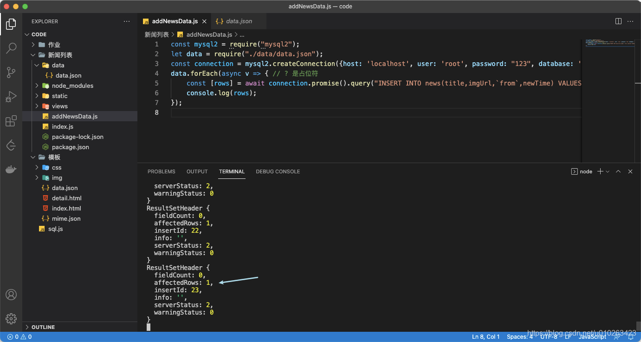Click the JS icon on addNewsData.js tab
This screenshot has width=641, height=342.
pyautogui.click(x=146, y=21)
